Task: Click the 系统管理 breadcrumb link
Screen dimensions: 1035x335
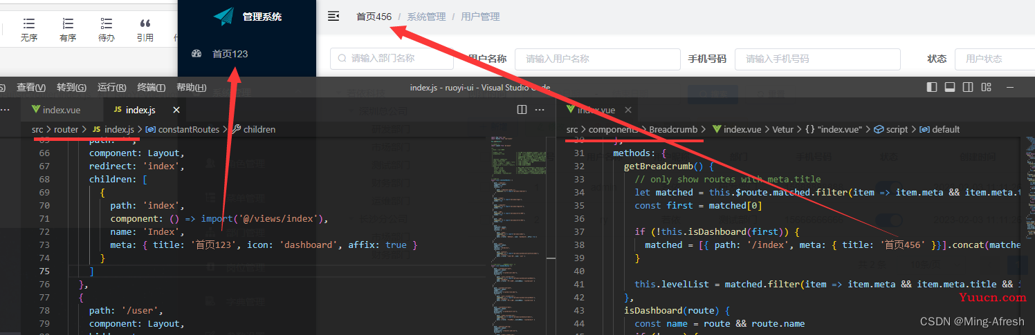Action: (426, 17)
